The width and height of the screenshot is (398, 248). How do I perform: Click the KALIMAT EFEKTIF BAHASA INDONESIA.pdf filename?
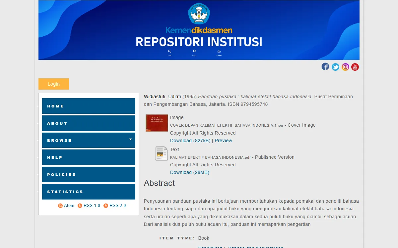tap(210, 157)
